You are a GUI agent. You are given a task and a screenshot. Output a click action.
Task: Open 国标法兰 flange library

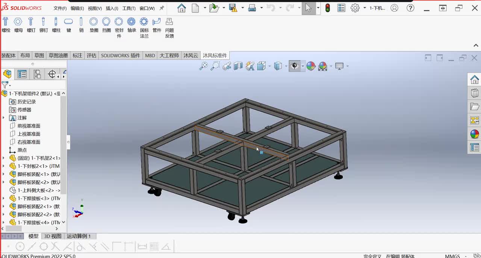(144, 28)
